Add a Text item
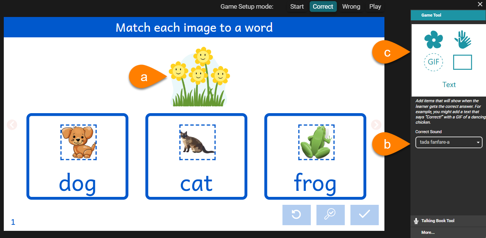 (x=449, y=84)
